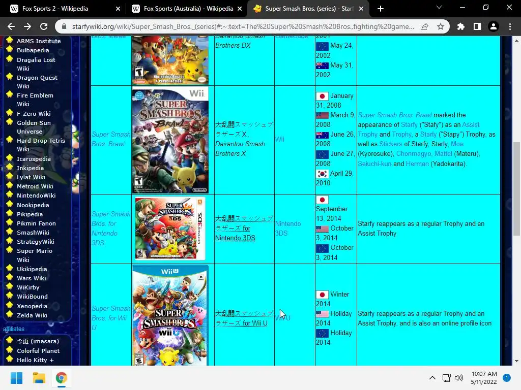Image resolution: width=521 pixels, height=390 pixels.
Task: Open Pikmin Fanon link
Action: point(36,223)
